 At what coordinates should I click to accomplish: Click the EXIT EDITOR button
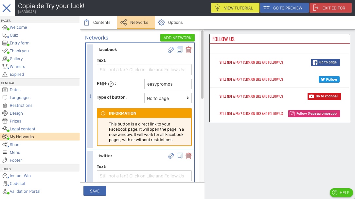(x=330, y=8)
